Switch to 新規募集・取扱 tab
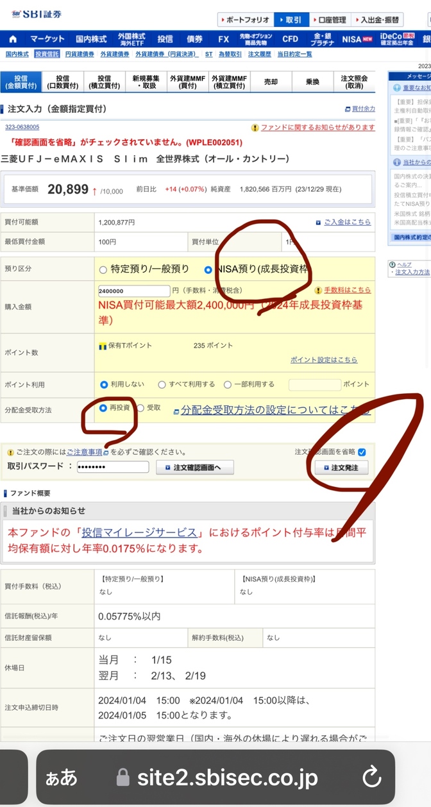Image resolution: width=431 pixels, height=807 pixels. tap(145, 82)
